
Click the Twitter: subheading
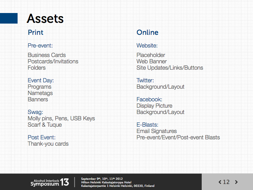pyautogui.click(x=145, y=80)
